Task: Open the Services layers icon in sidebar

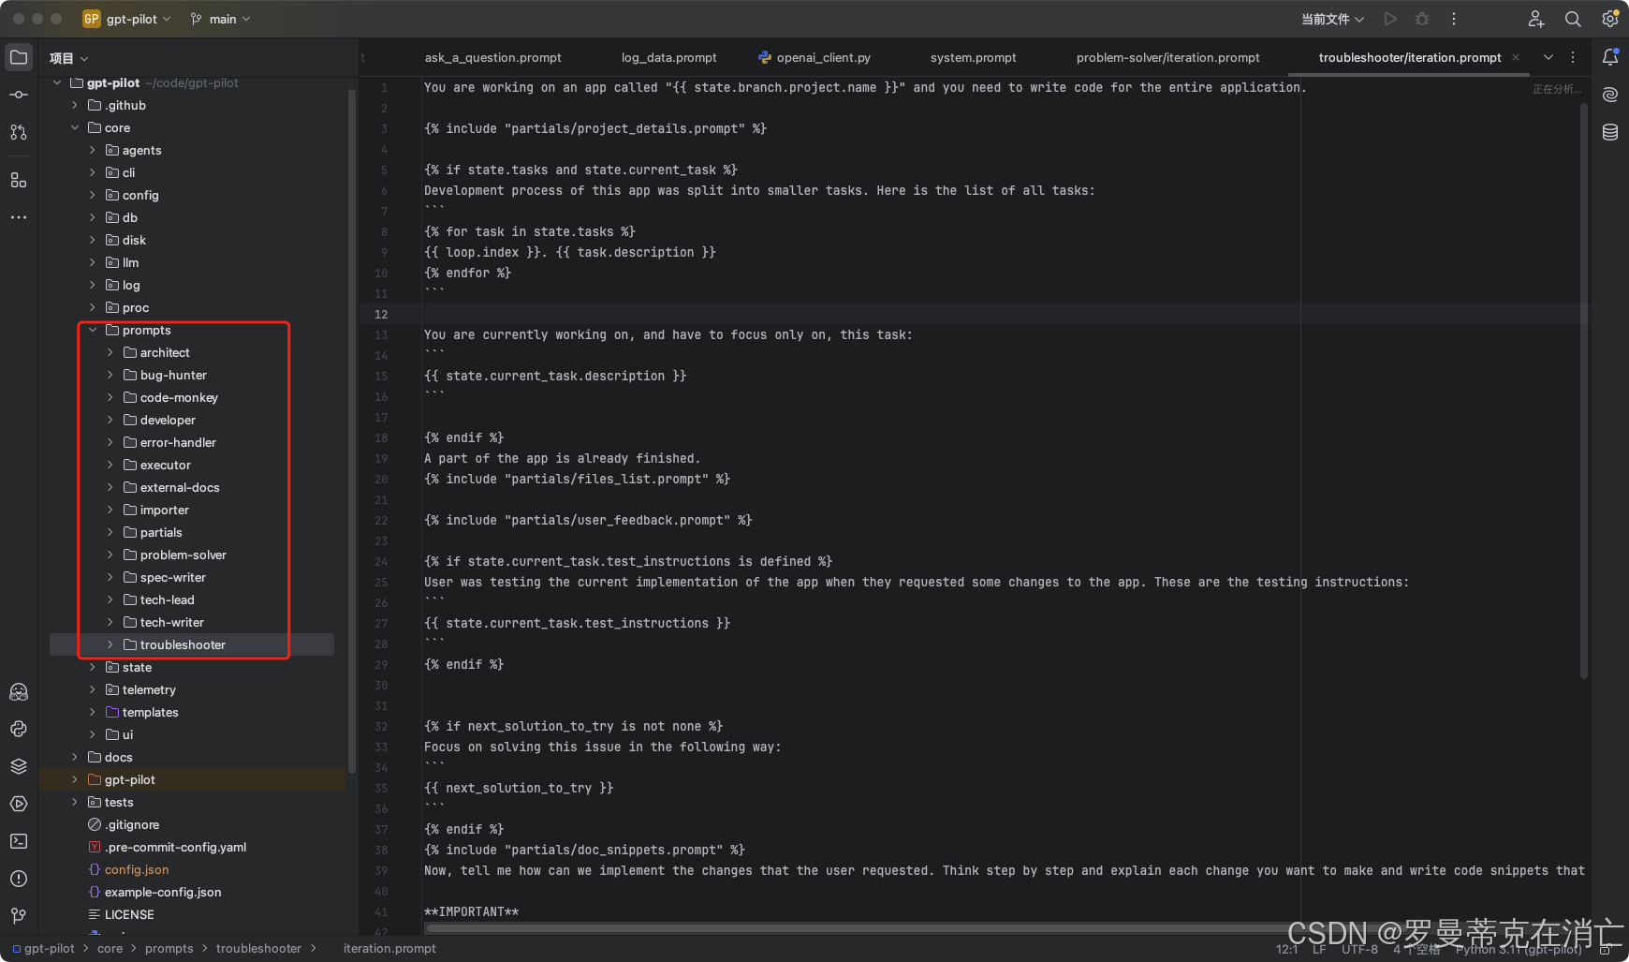Action: 19,766
